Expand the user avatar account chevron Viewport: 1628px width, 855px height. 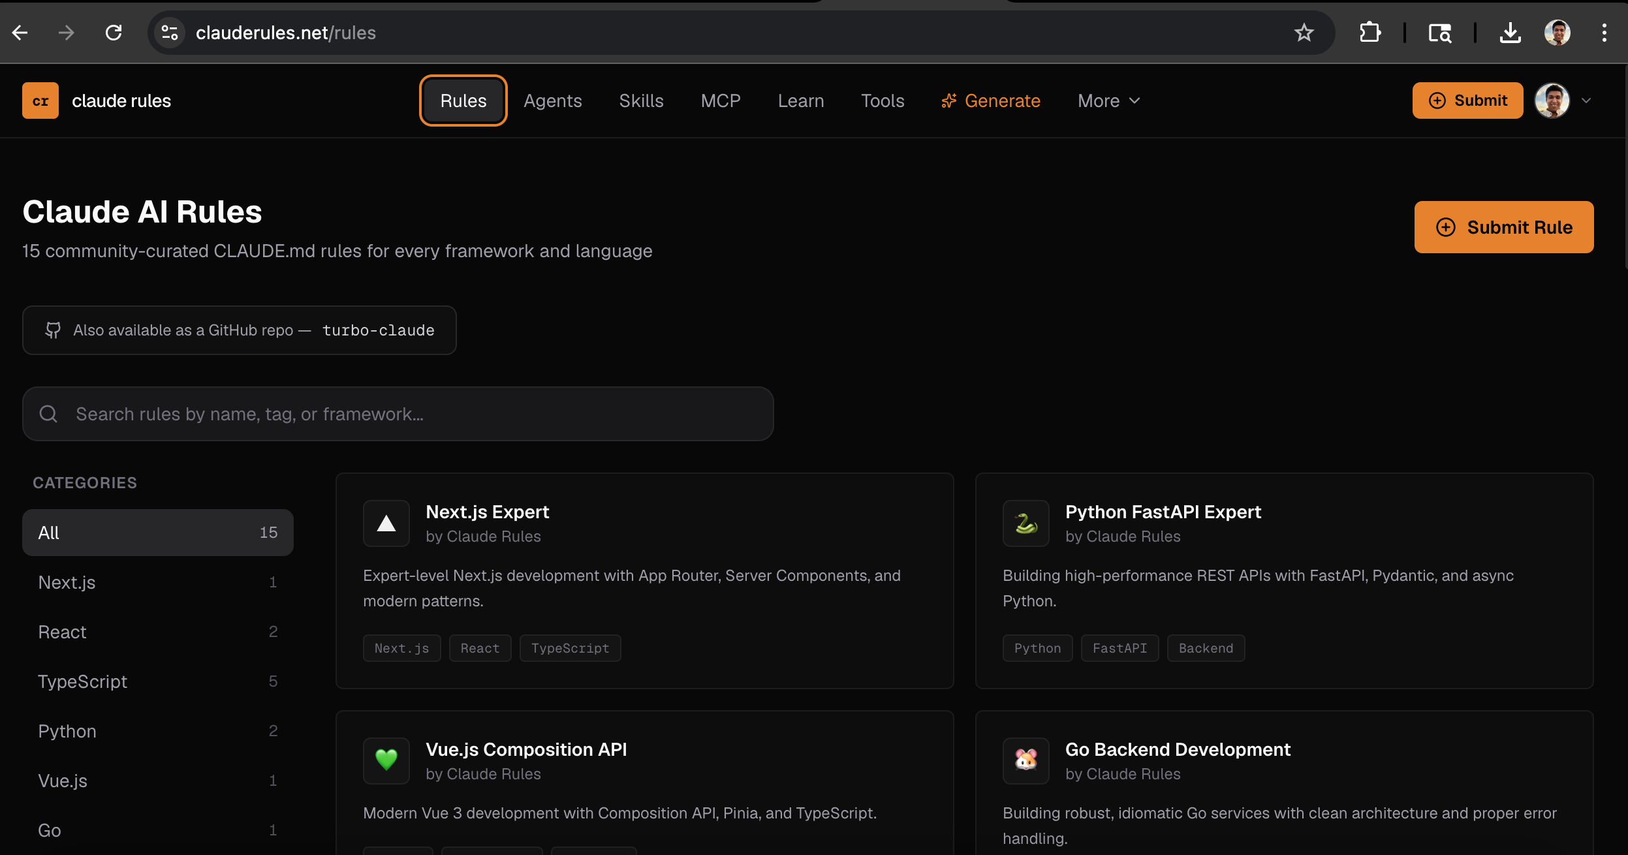click(1586, 101)
